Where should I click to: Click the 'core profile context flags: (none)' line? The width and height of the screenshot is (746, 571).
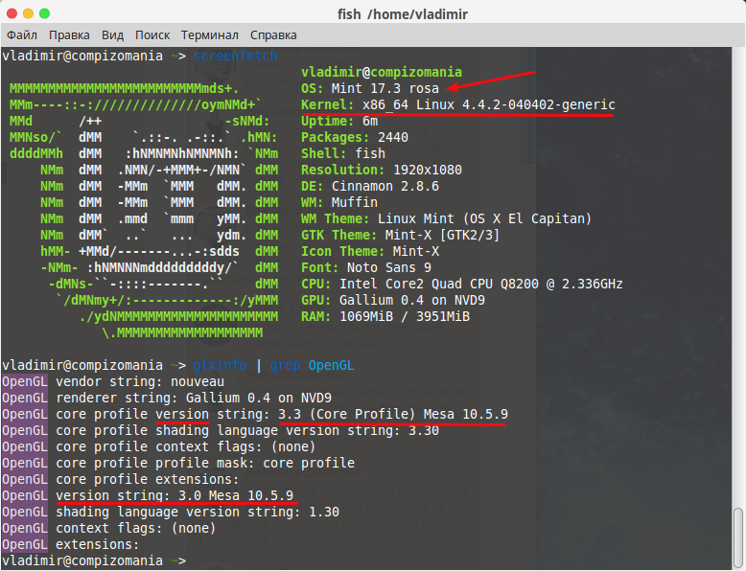(159, 446)
